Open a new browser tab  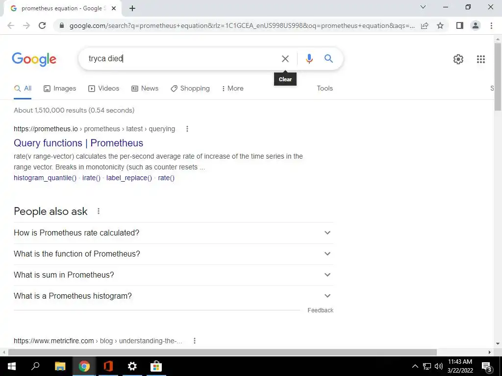coord(132,9)
